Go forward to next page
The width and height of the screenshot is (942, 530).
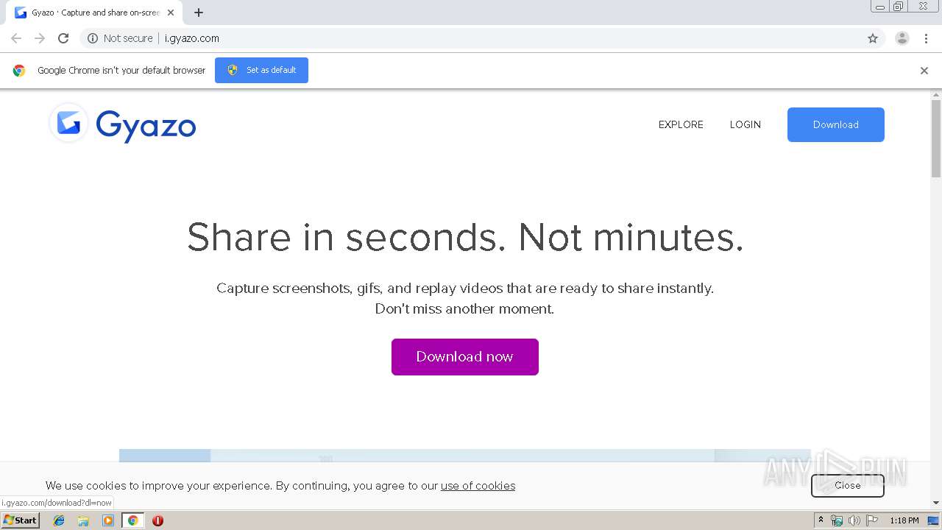point(40,38)
